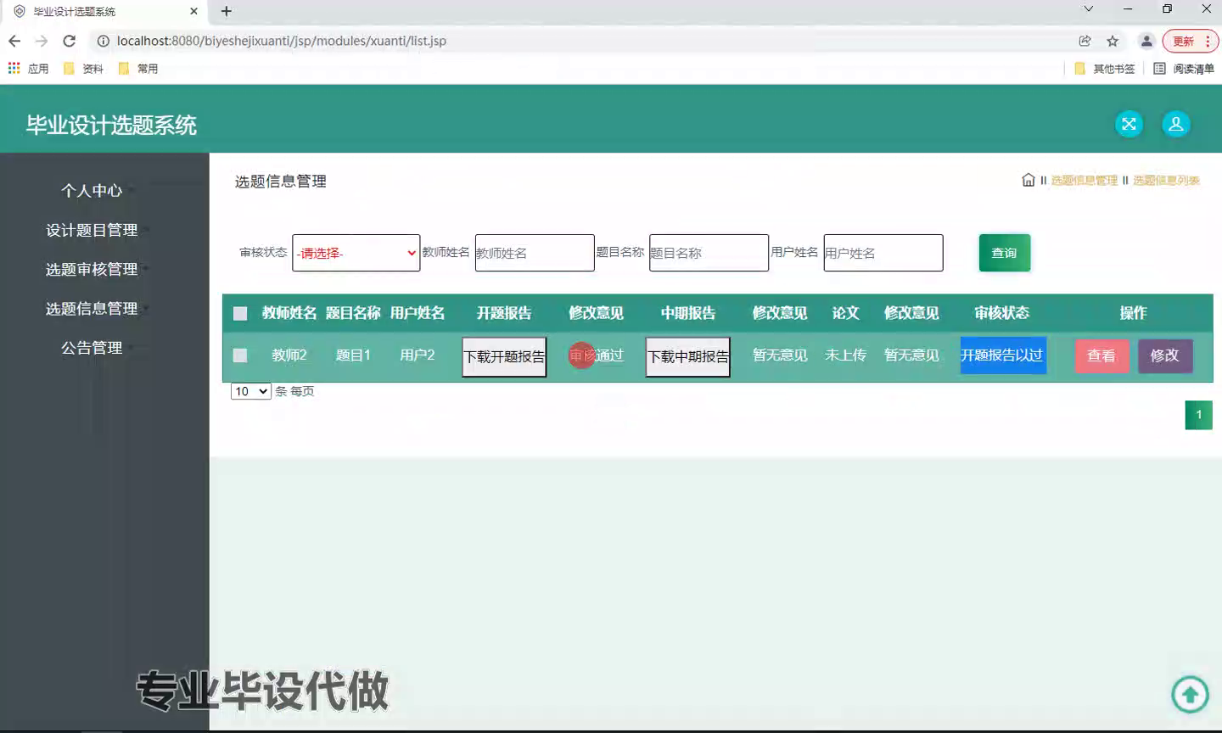Open the 10 条每页 page size dropdown

tap(250, 391)
